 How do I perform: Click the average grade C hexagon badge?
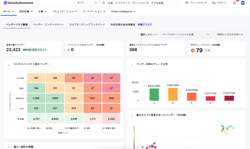coord(192,50)
